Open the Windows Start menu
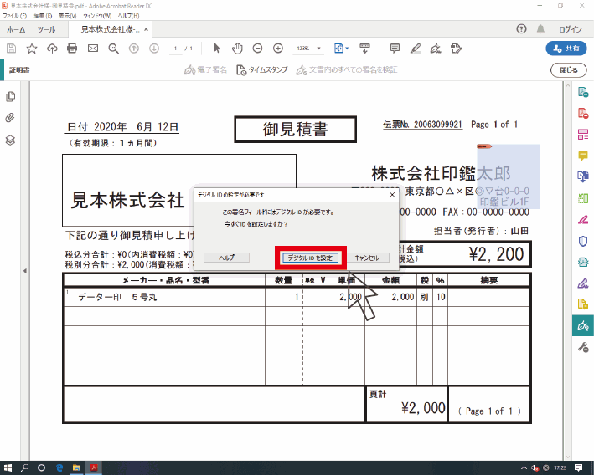 (8, 467)
